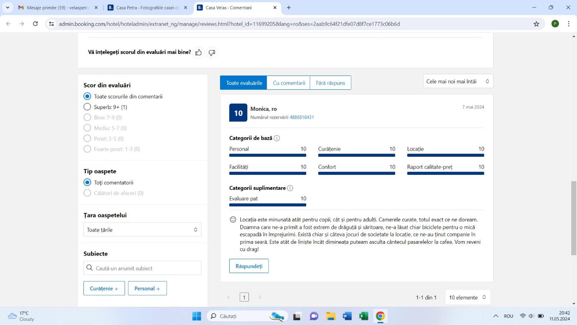Viewport: 577px width, 325px height.
Task: Go to next reviews page arrow
Action: coord(260,297)
